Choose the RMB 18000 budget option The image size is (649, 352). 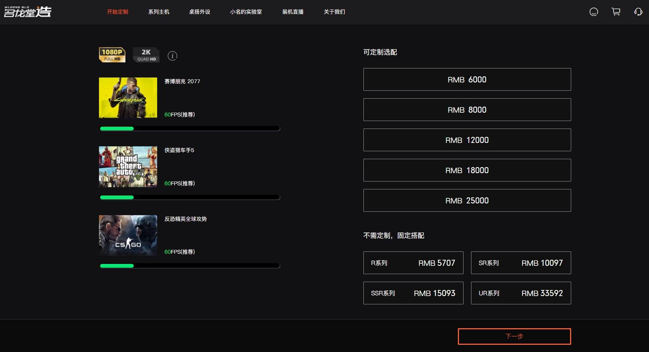click(467, 170)
